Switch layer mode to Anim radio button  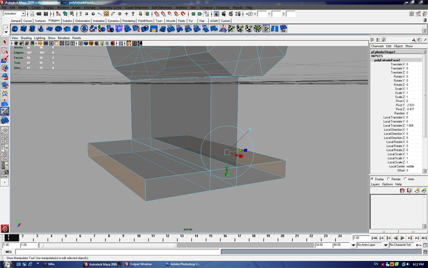pos(406,179)
